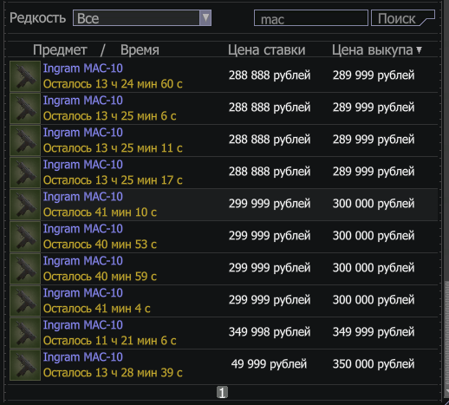Sort by Предмет column header
449x405 pixels.
pos(60,50)
